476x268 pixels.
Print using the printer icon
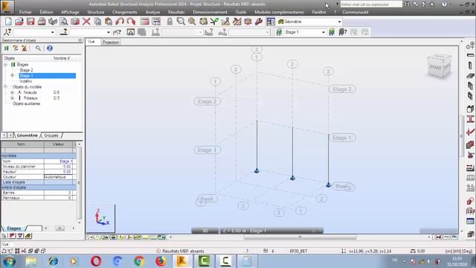click(x=42, y=22)
